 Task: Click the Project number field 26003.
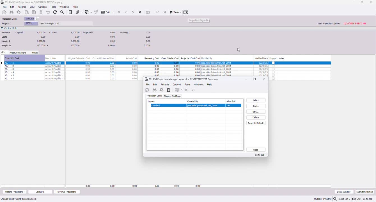(x=31, y=24)
